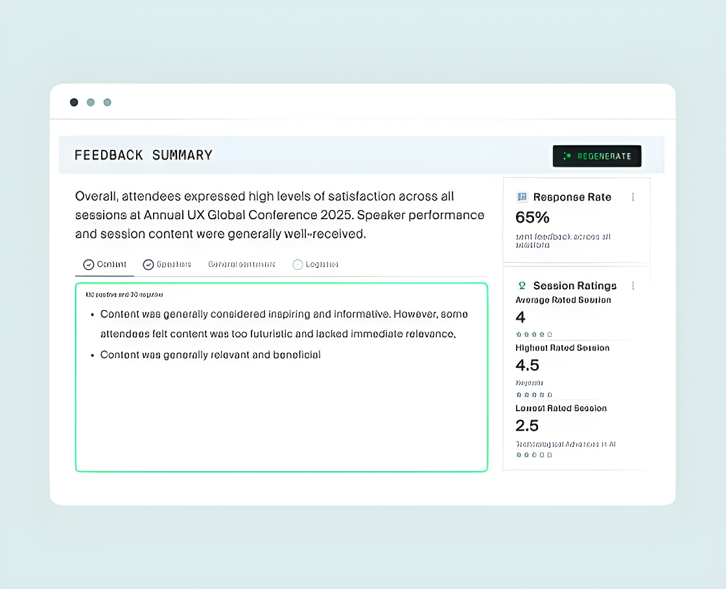
Task: Click the Session Ratings badge icon
Action: click(522, 285)
